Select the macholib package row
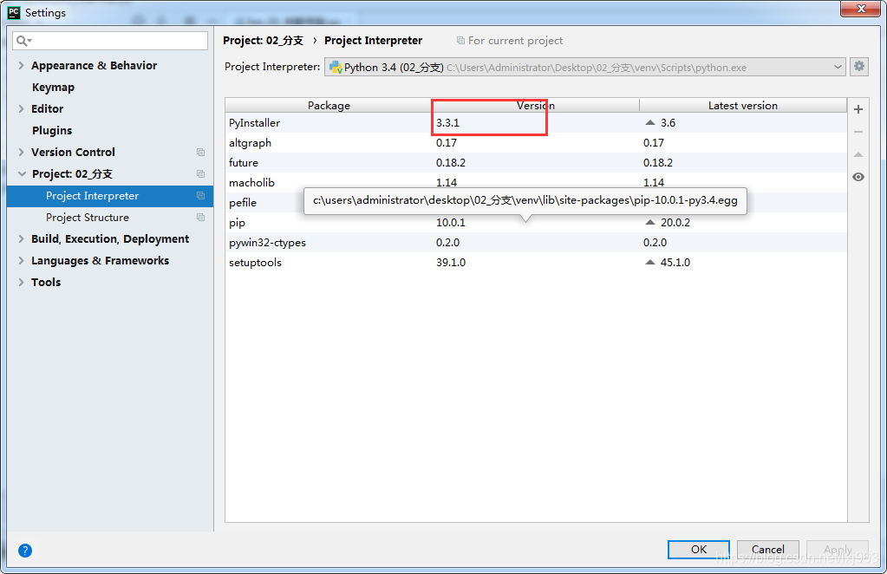 point(536,182)
